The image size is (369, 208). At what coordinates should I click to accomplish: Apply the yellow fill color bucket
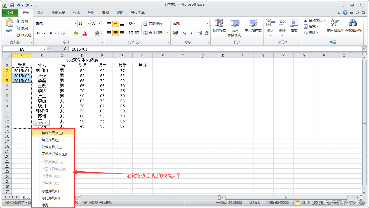(76, 33)
